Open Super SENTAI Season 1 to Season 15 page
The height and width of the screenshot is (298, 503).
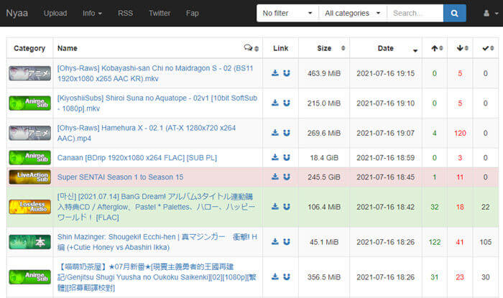(120, 177)
